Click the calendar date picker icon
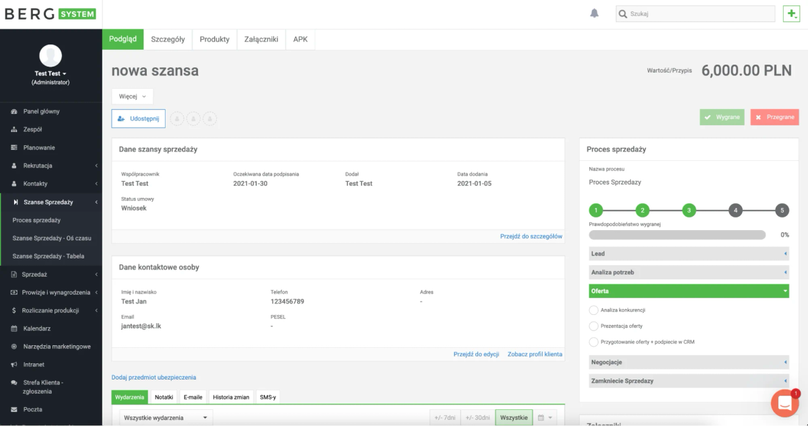The height and width of the screenshot is (426, 808). tap(545, 418)
